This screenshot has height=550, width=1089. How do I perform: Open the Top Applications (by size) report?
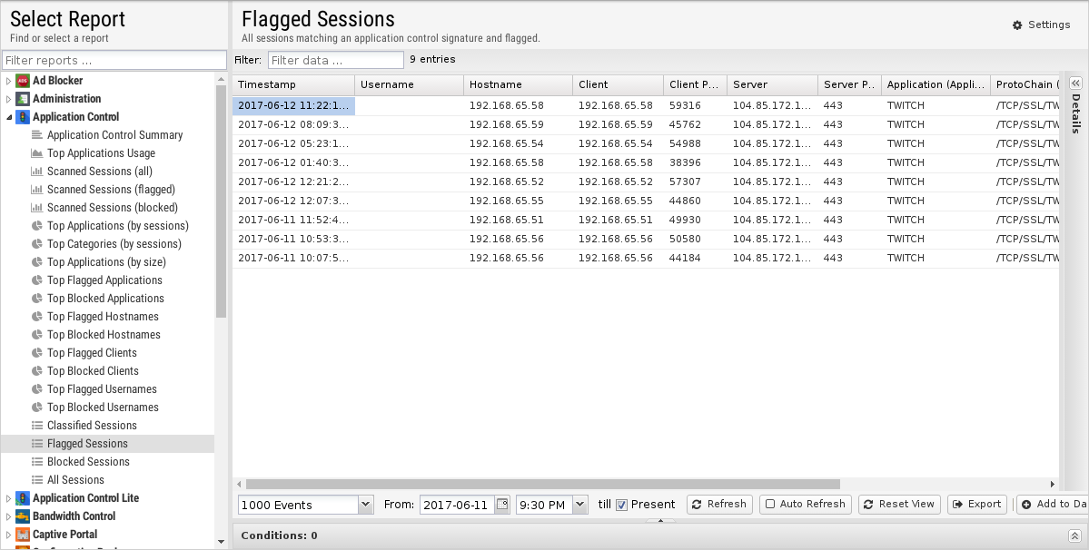coord(106,262)
